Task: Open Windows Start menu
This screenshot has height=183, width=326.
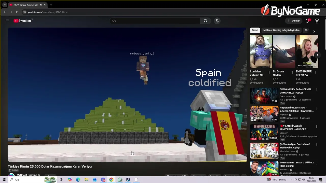Action: (4, 180)
